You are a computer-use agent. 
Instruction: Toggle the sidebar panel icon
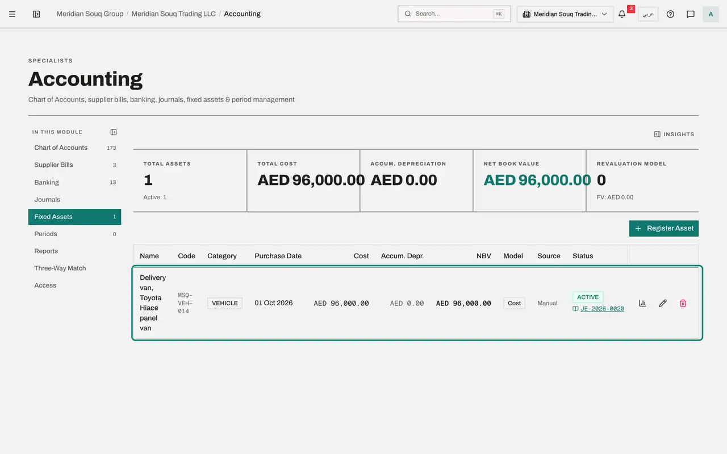36,14
